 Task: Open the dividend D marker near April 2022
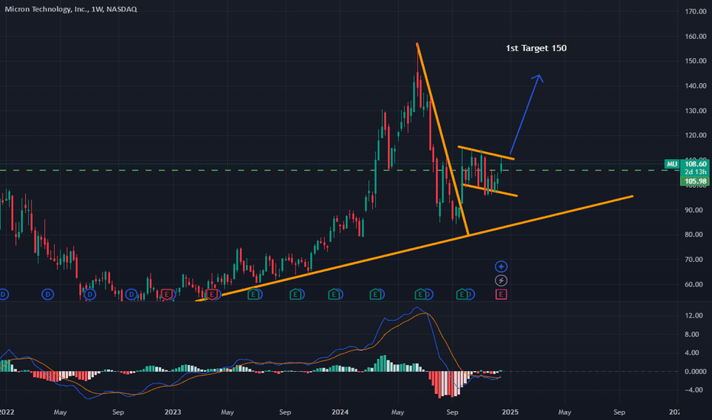tap(47, 295)
